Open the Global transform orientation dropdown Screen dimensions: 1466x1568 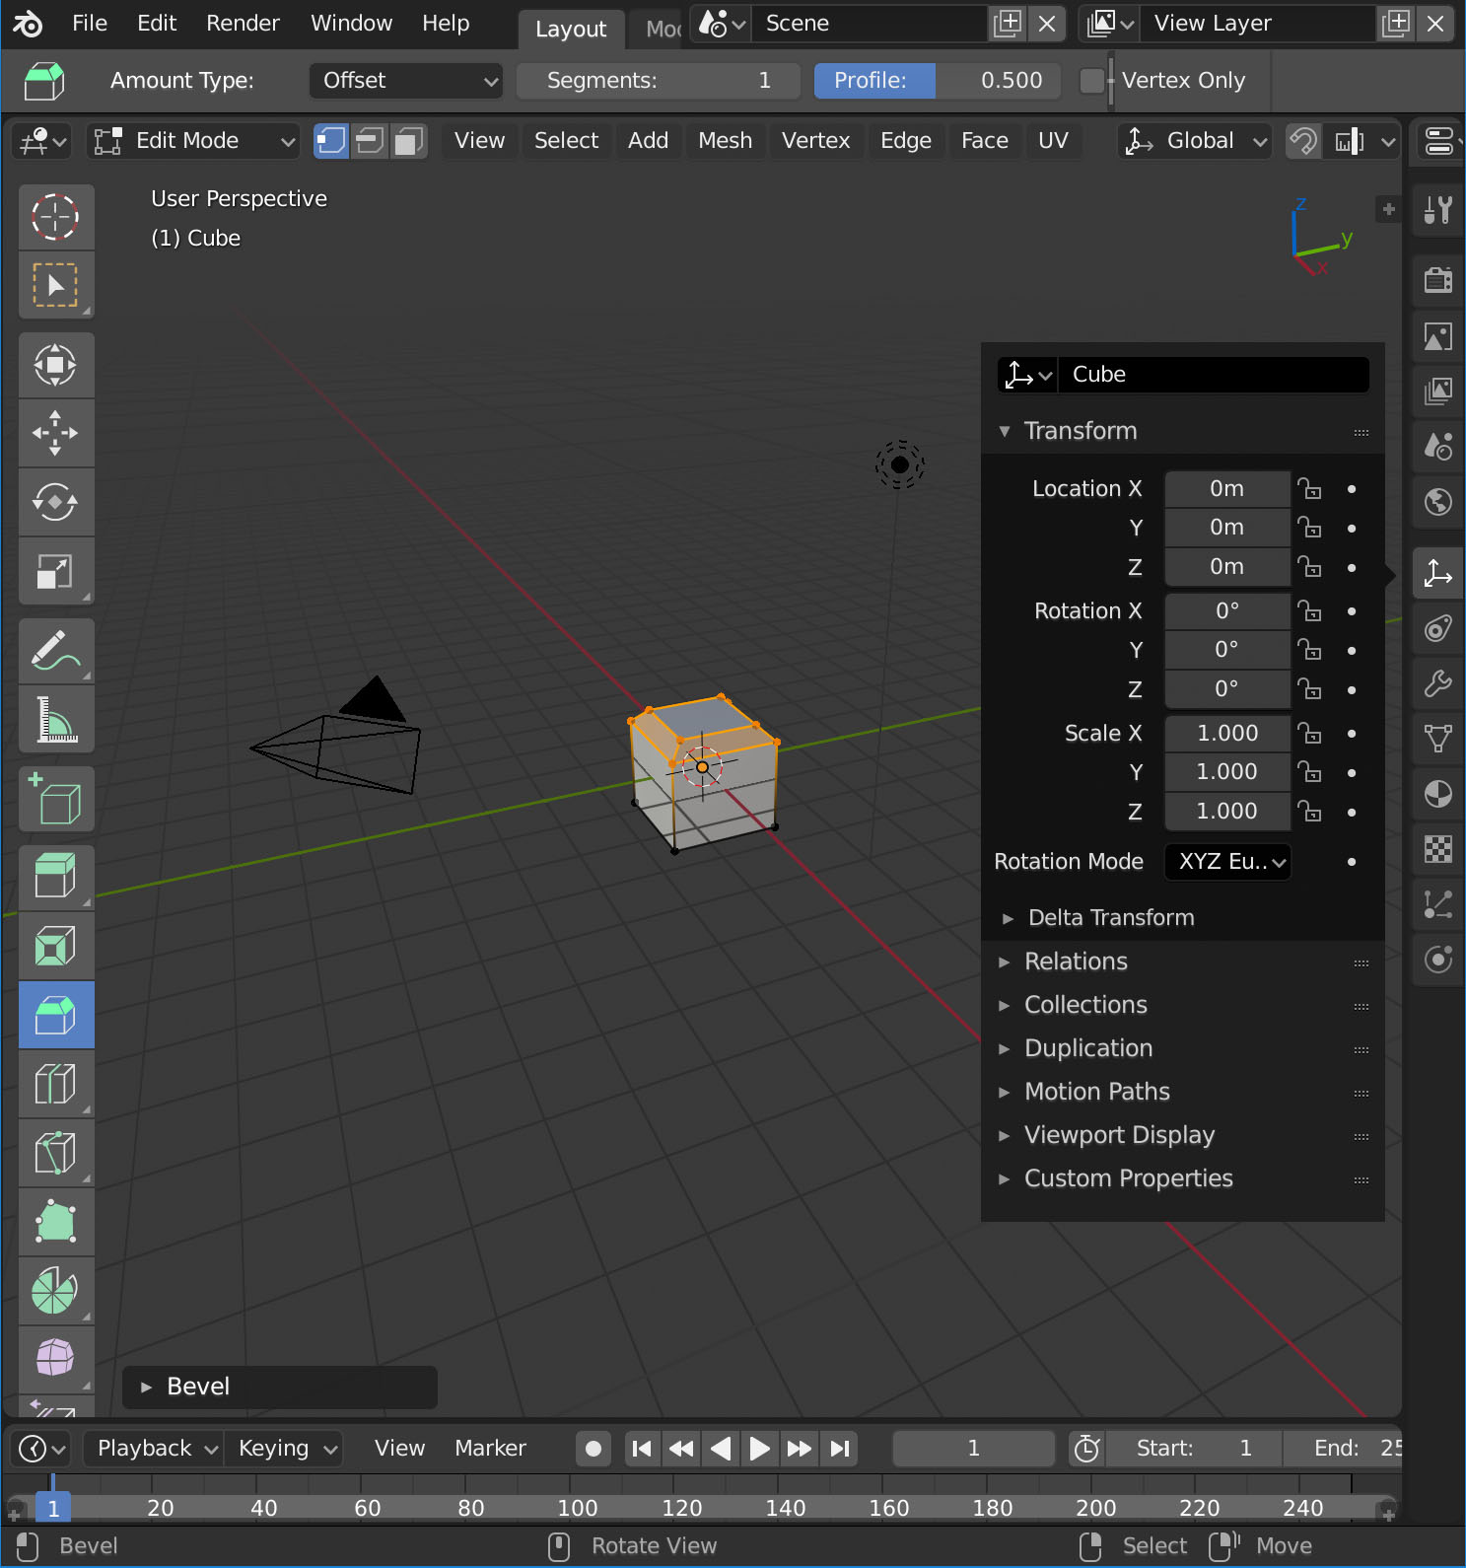[1195, 141]
